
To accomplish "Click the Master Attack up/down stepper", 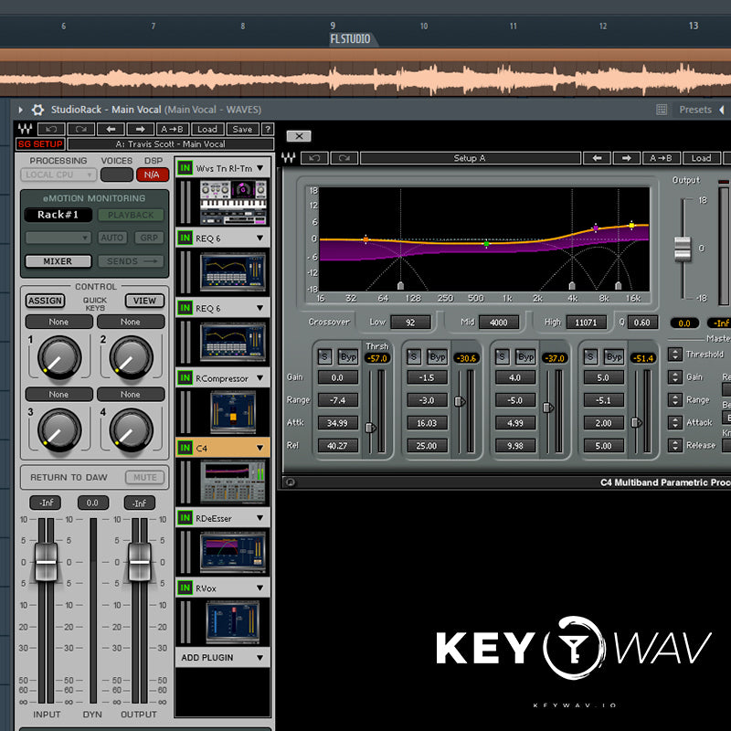I will point(675,422).
